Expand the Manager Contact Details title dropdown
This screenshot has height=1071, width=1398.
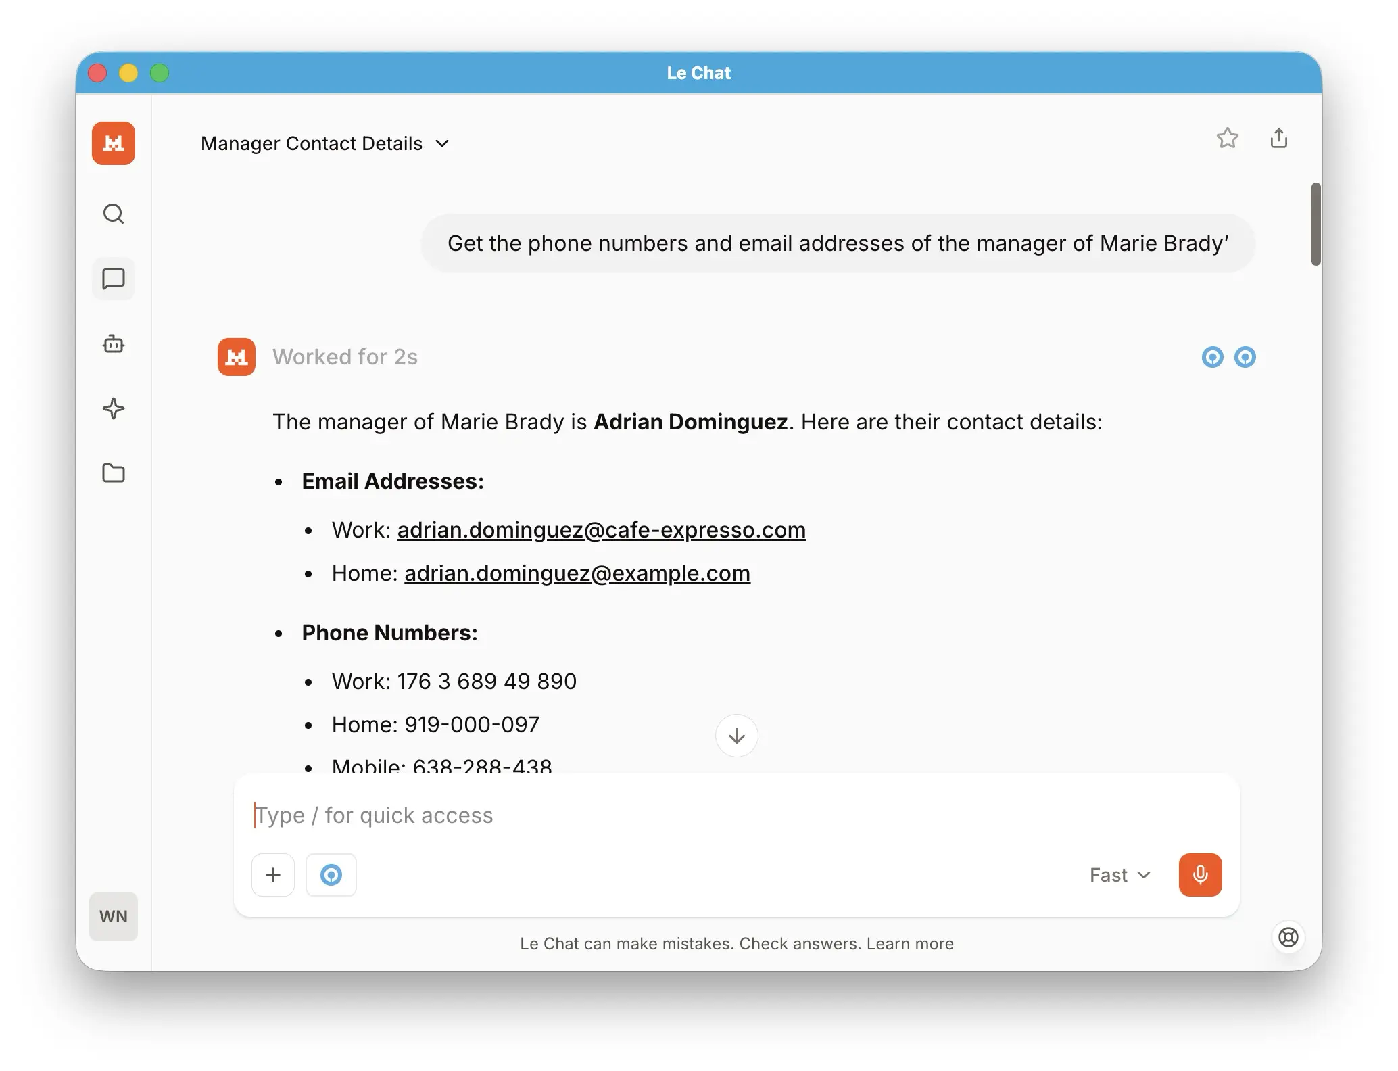(x=443, y=143)
